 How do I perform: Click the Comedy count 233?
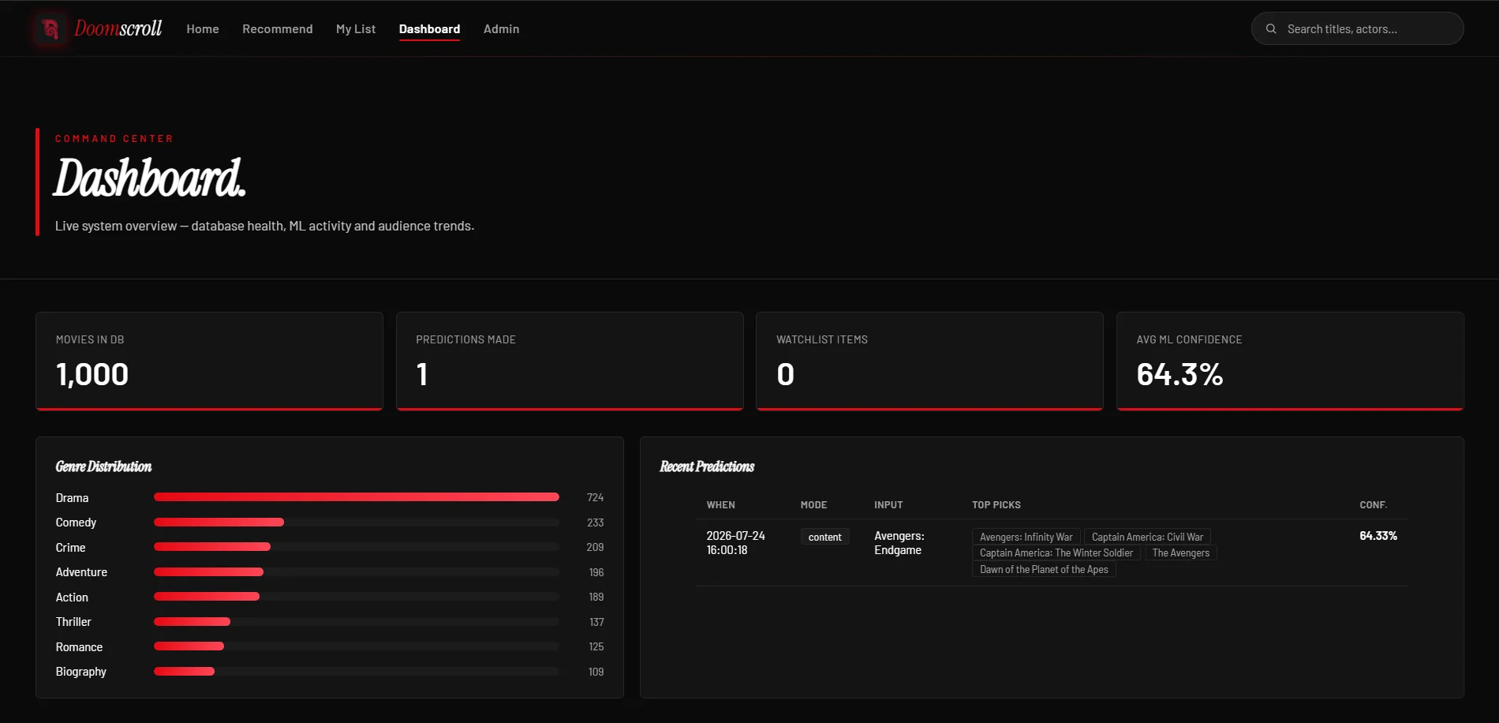pos(595,523)
